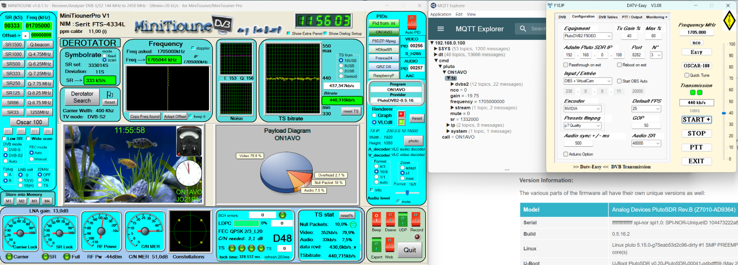Click the green smiley Null Packets indicator

click(353, 224)
